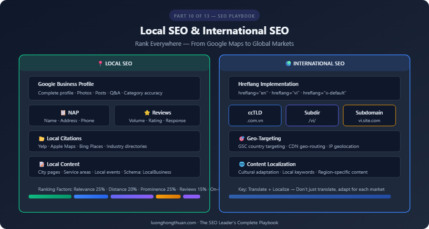
Task: Click the memo icon next to Local Content
Action: pyautogui.click(x=41, y=164)
